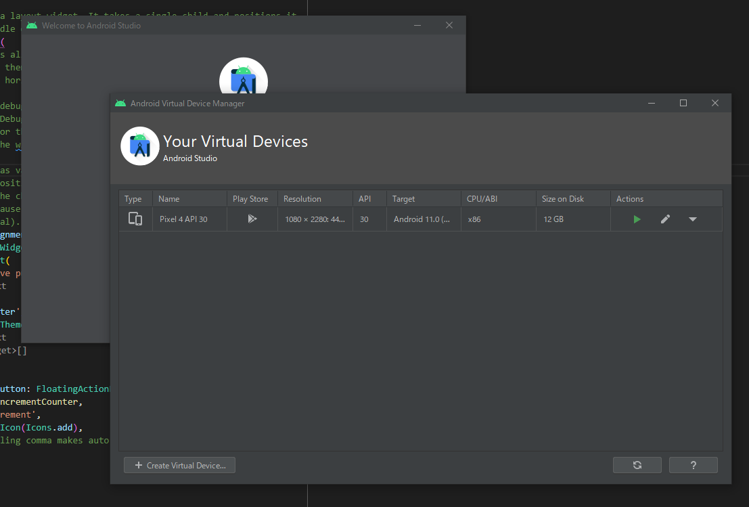Click the x86 CPU/ABI cell
This screenshot has width=749, height=507.
point(499,219)
